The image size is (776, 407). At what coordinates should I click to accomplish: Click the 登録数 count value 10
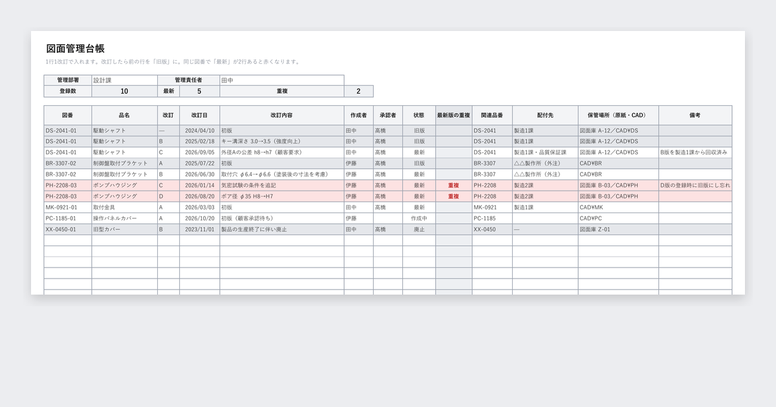point(124,91)
